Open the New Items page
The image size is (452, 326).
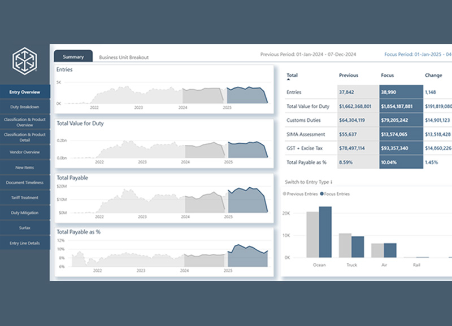(25, 168)
